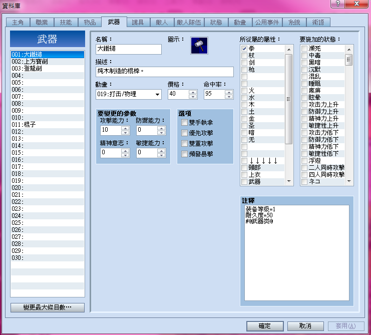Viewport: 371px width, 335px height.
Task: Decrease the 價格 value with down arrow
Action: pos(193,96)
